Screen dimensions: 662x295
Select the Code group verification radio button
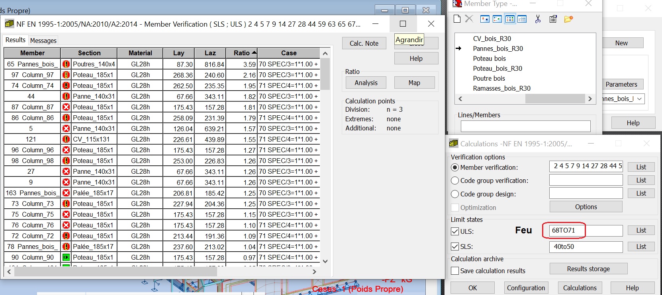click(455, 180)
